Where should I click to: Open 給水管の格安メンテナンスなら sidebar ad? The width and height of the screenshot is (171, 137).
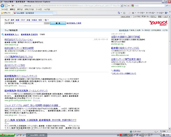tap(125, 48)
